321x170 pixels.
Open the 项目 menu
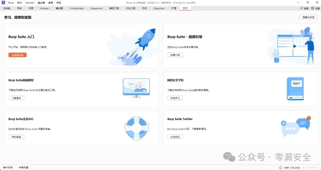19,3
